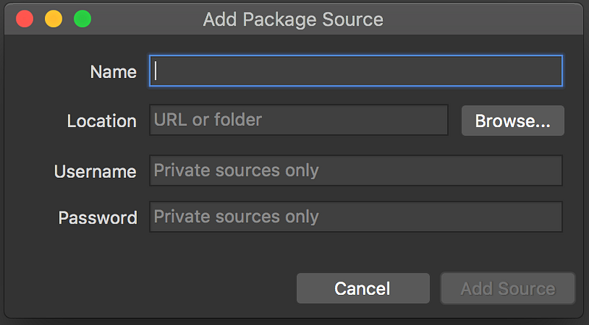Click the Username label text
589x325 pixels.
click(95, 171)
